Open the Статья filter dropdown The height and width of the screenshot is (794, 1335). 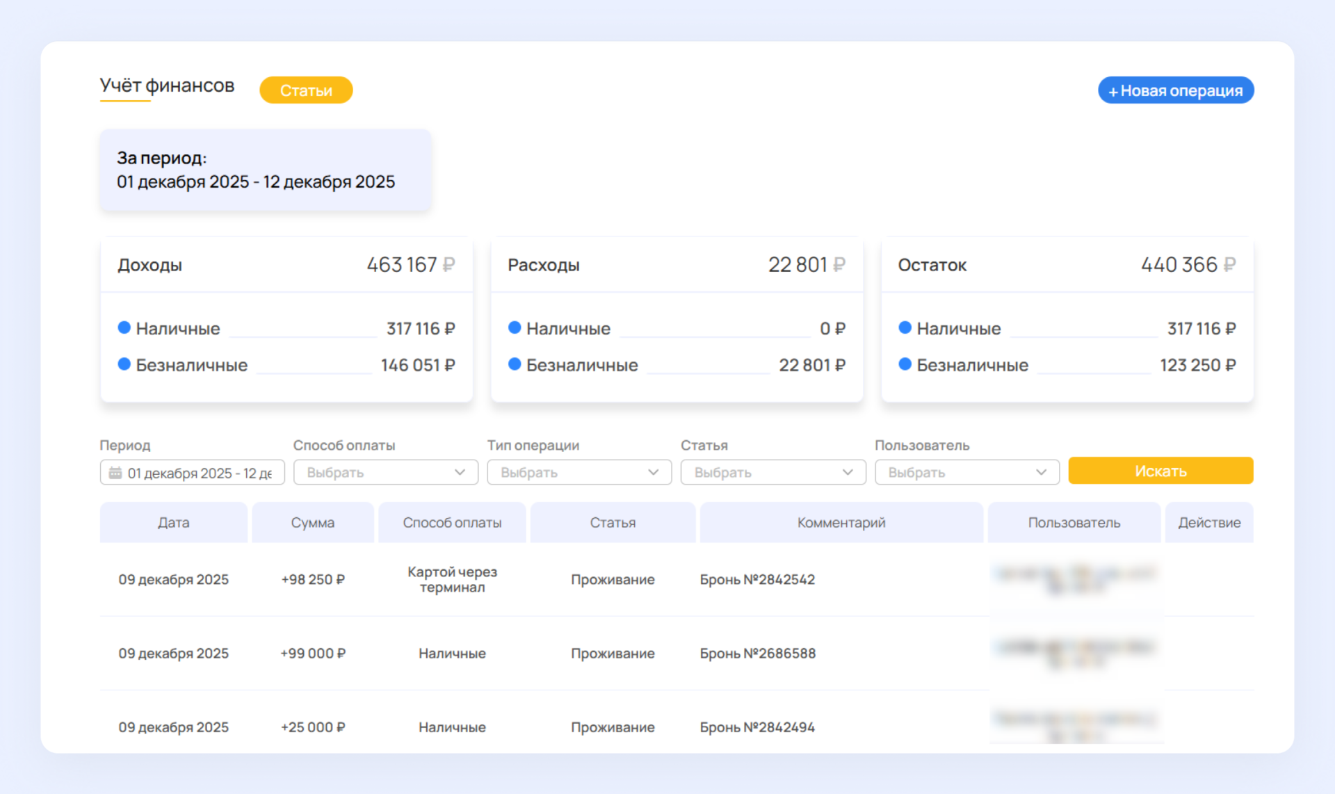pyautogui.click(x=772, y=472)
